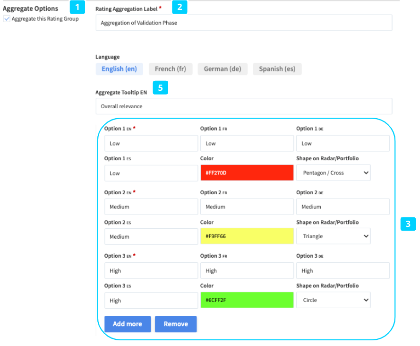Switch to the French (fr) language tab

click(x=170, y=69)
